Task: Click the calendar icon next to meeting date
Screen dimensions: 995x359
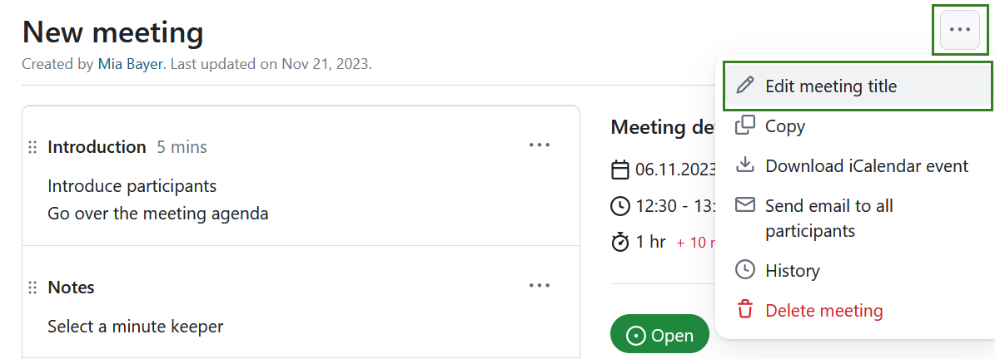Action: click(620, 170)
